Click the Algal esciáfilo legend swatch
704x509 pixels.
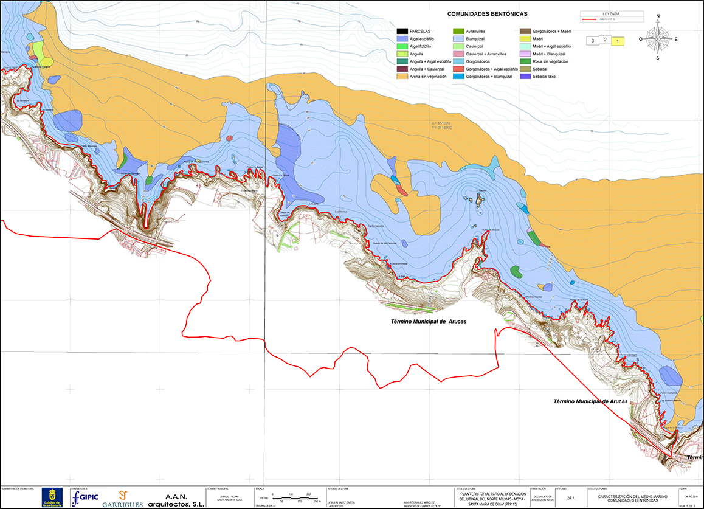[402, 39]
